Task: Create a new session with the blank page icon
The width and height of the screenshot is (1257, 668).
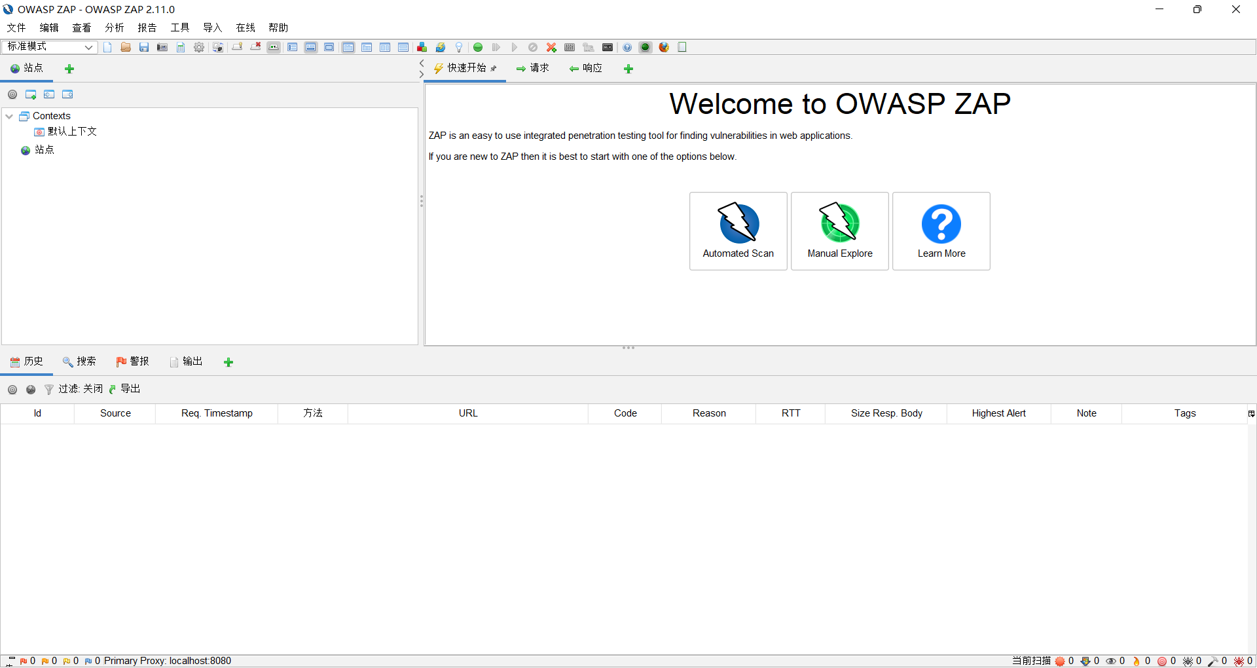Action: [x=107, y=47]
